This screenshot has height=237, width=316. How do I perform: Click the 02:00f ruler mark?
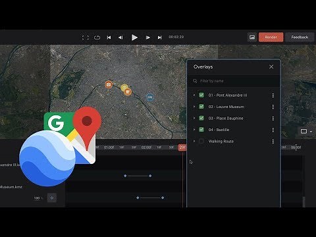coord(146,147)
